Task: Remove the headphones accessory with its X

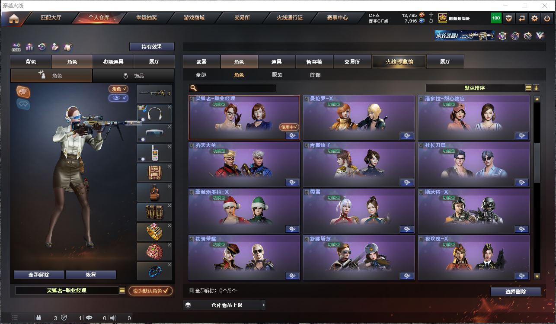Action: point(169,107)
